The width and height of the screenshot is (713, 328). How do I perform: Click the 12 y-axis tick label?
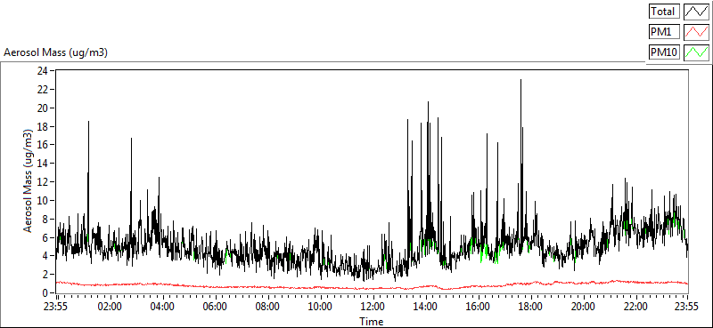[x=43, y=182]
